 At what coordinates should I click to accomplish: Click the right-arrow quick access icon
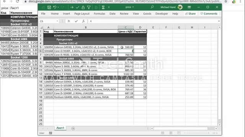(72, 7)
